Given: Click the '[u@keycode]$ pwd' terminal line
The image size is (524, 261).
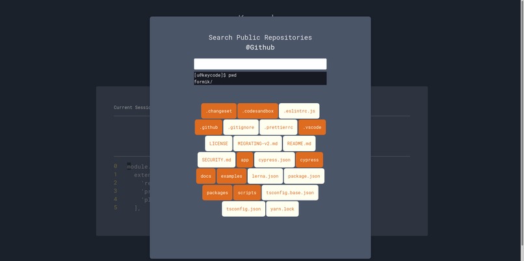Looking at the screenshot, I should click(x=215, y=75).
